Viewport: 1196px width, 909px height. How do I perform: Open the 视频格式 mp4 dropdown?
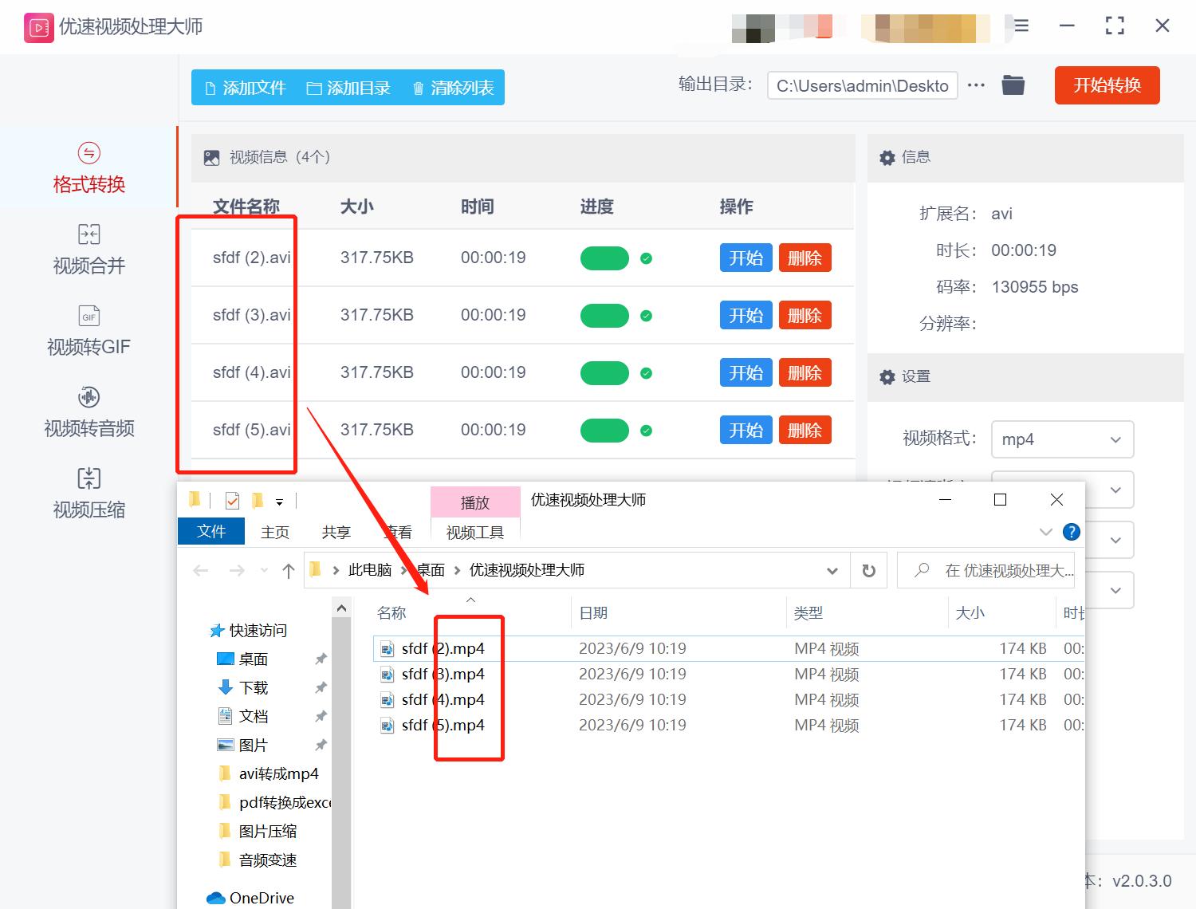tap(1062, 439)
